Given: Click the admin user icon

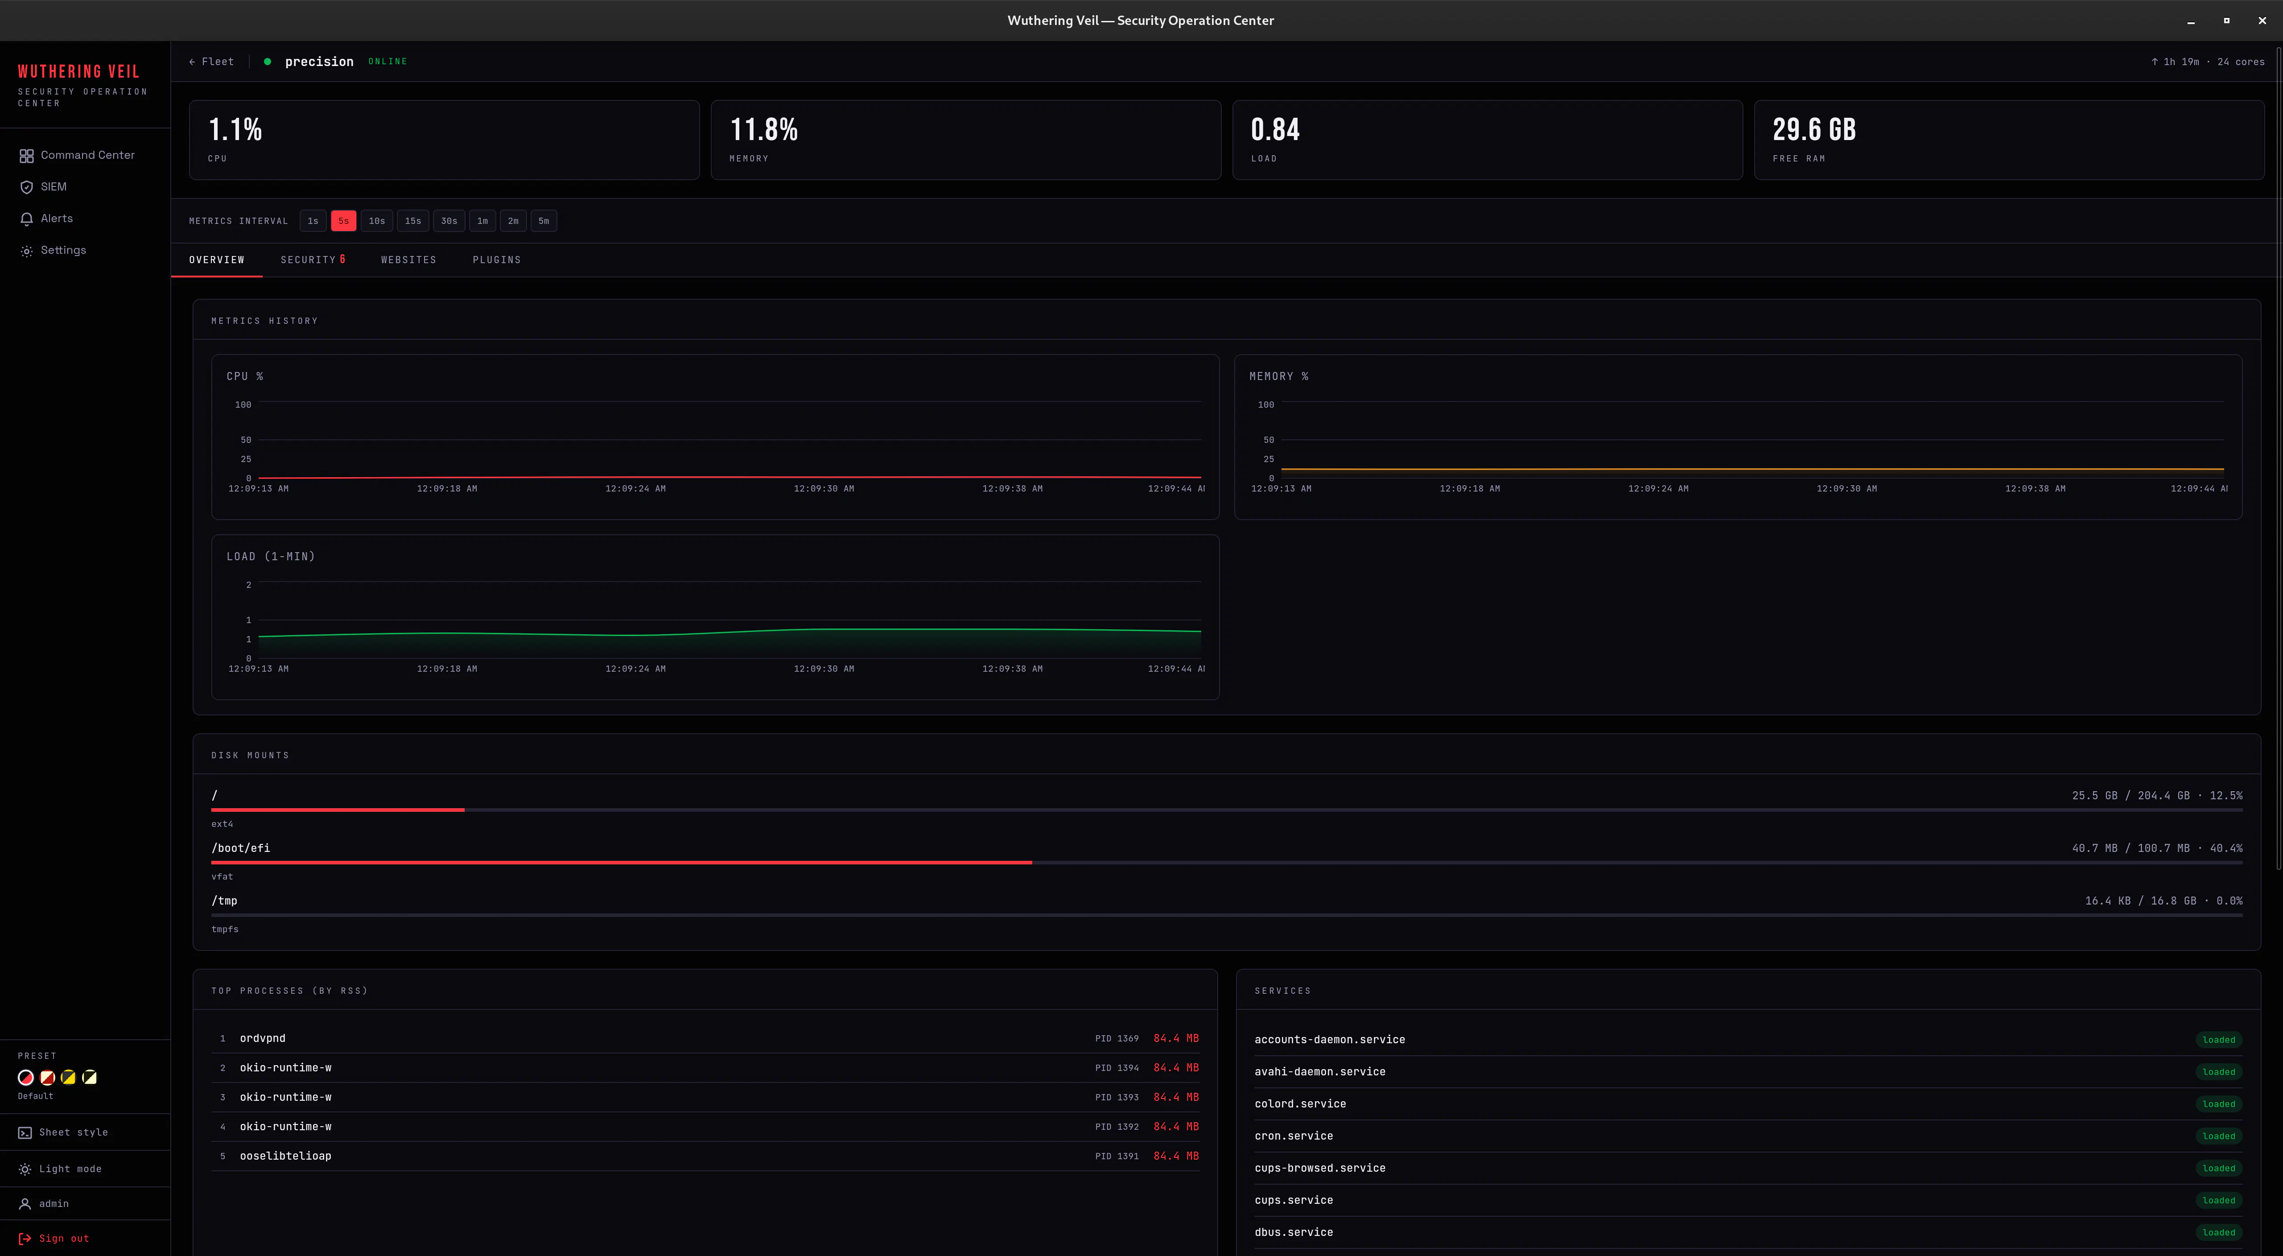Looking at the screenshot, I should pyautogui.click(x=25, y=1204).
